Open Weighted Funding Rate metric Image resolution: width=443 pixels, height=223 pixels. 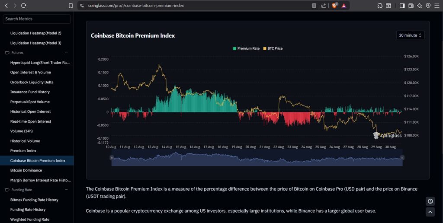(x=30, y=220)
